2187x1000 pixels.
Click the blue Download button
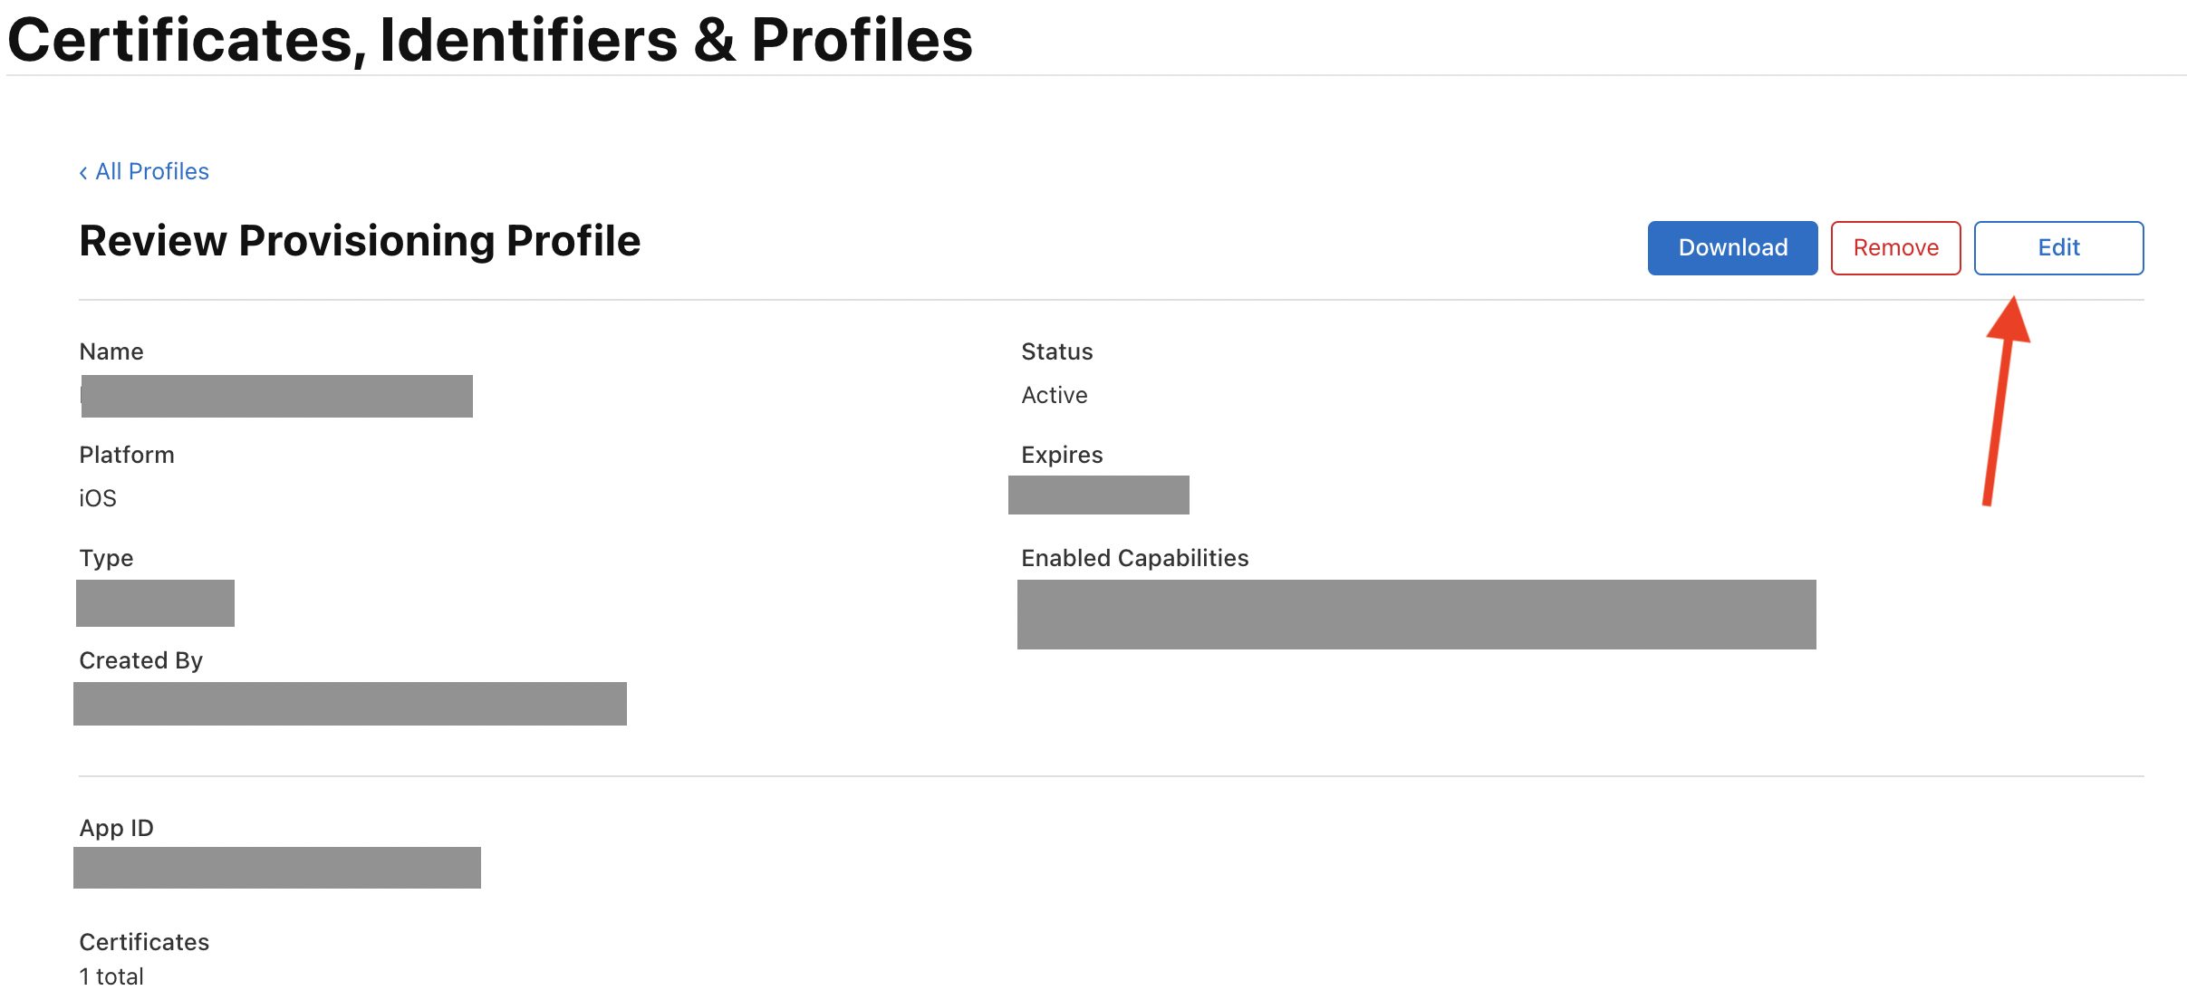(1731, 247)
